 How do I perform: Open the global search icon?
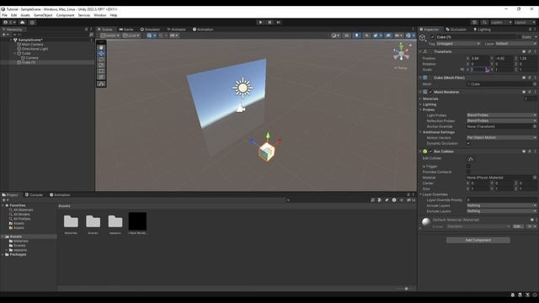click(484, 23)
